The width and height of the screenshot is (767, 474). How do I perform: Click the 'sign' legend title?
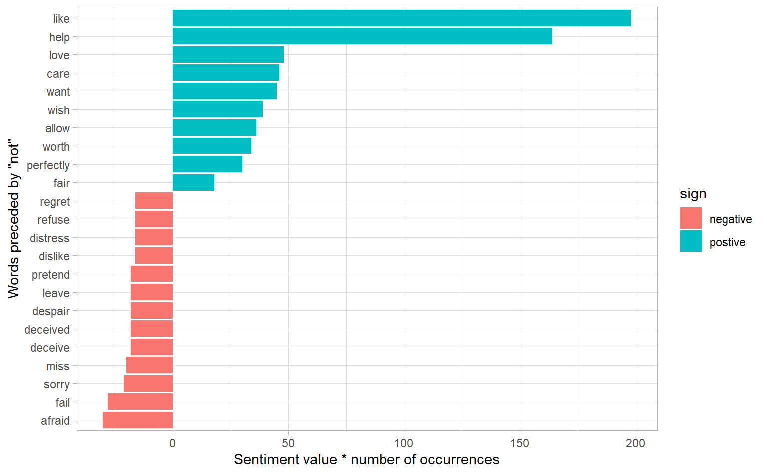[x=693, y=194]
